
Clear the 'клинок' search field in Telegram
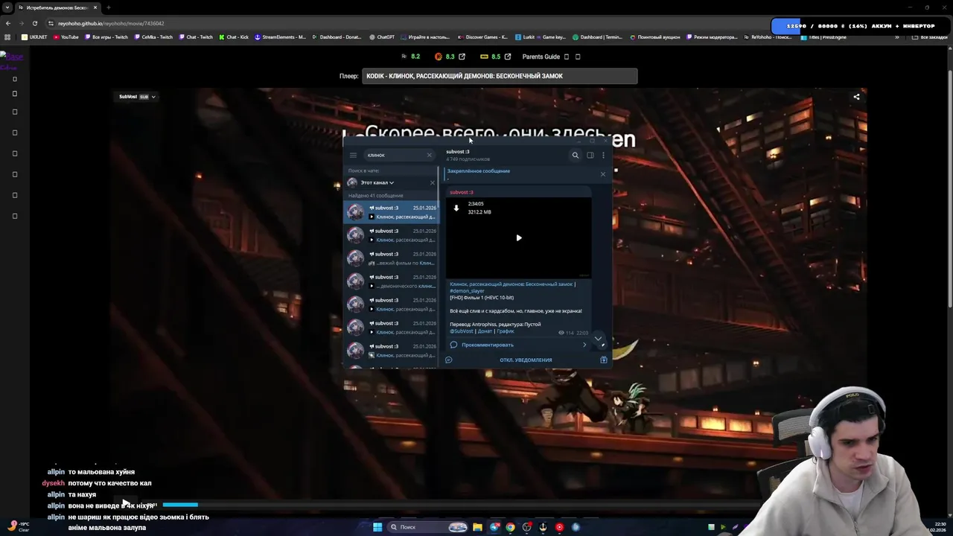[429, 155]
